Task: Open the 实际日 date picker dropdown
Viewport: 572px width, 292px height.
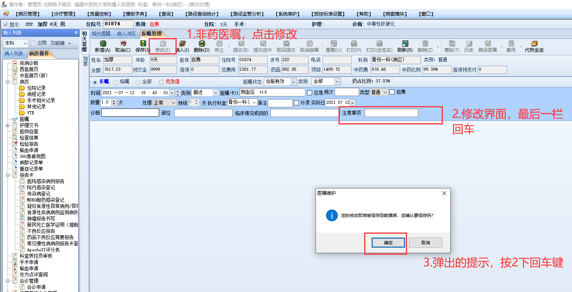Action: click(352, 103)
